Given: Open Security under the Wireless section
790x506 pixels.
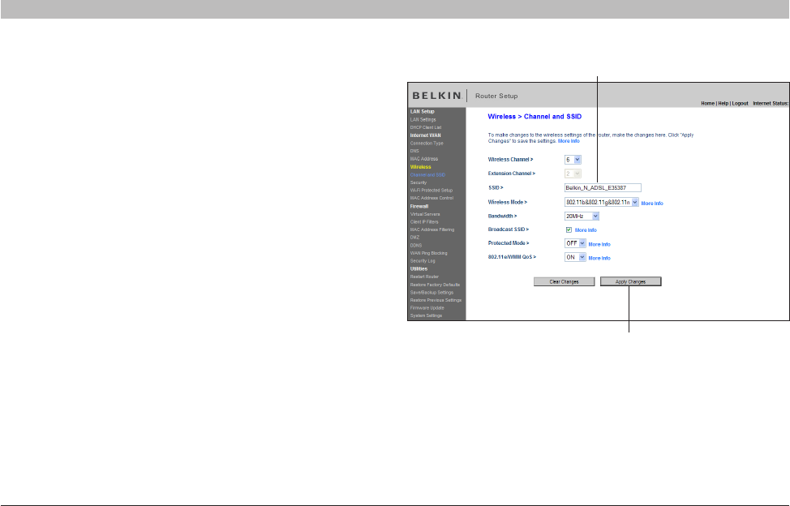Looking at the screenshot, I should pos(419,182).
